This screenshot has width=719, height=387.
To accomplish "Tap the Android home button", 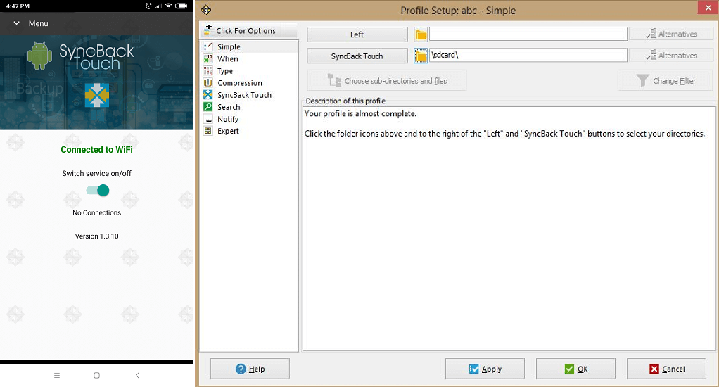I will tap(97, 375).
